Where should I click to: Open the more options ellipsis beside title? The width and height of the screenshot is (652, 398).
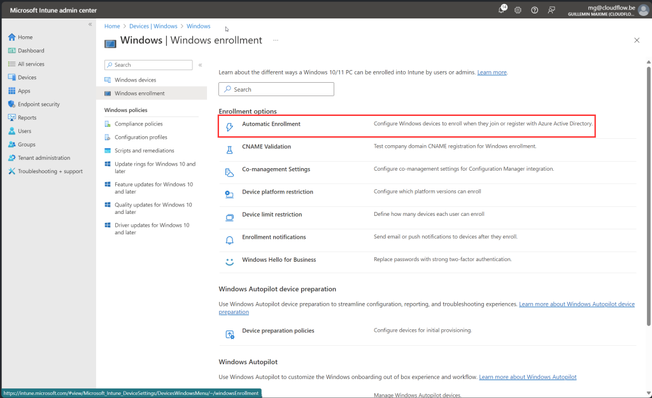275,40
